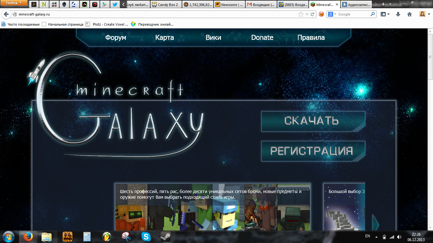This screenshot has width=433, height=243.
Task: Advance the slider with right arrow
Action: [376, 224]
